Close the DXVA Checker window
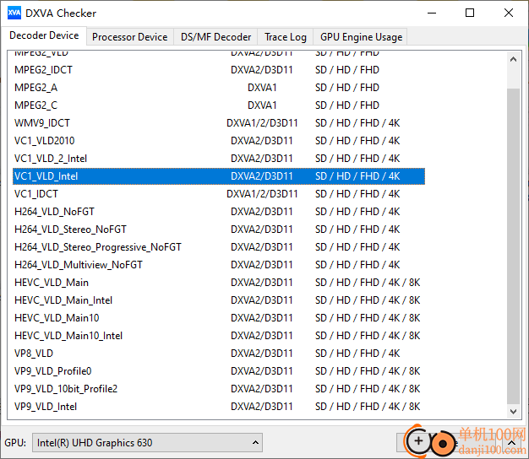Viewport: 529px width, 459px height. 509,13
